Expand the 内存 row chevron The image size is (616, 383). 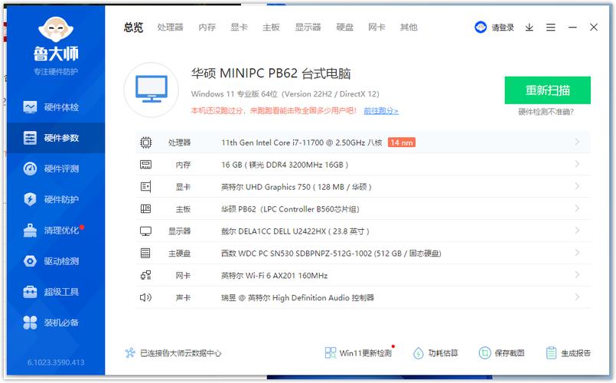pyautogui.click(x=577, y=164)
